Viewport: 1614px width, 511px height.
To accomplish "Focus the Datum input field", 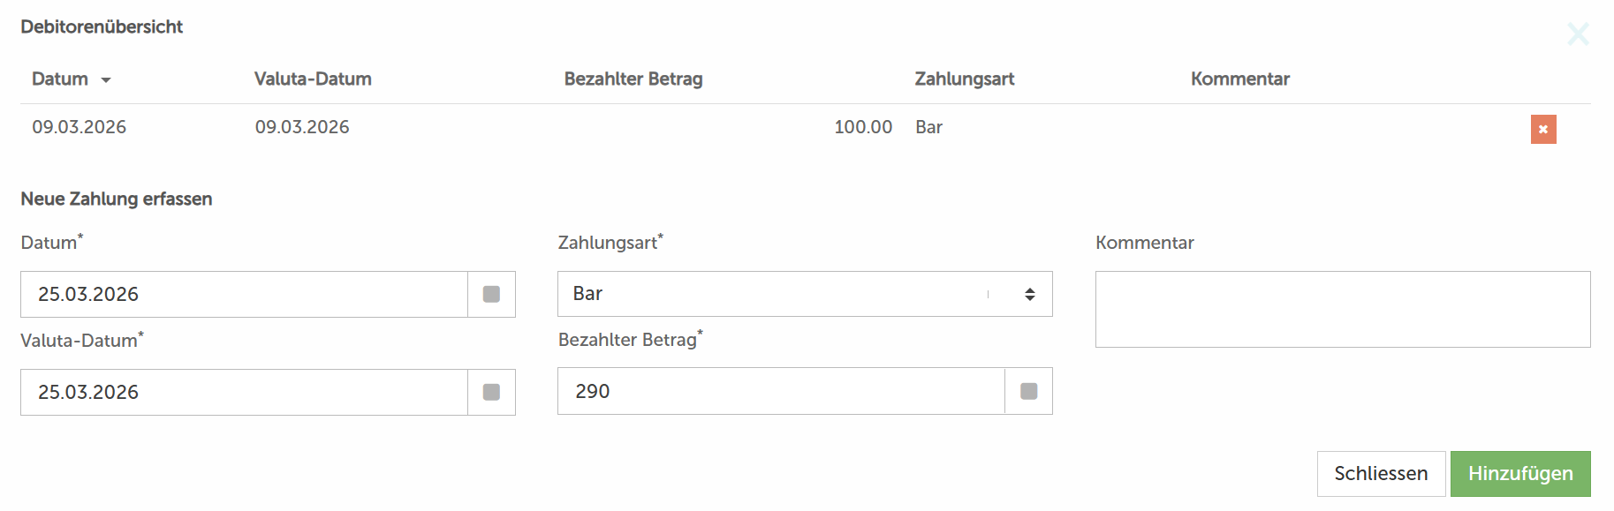I will [244, 294].
